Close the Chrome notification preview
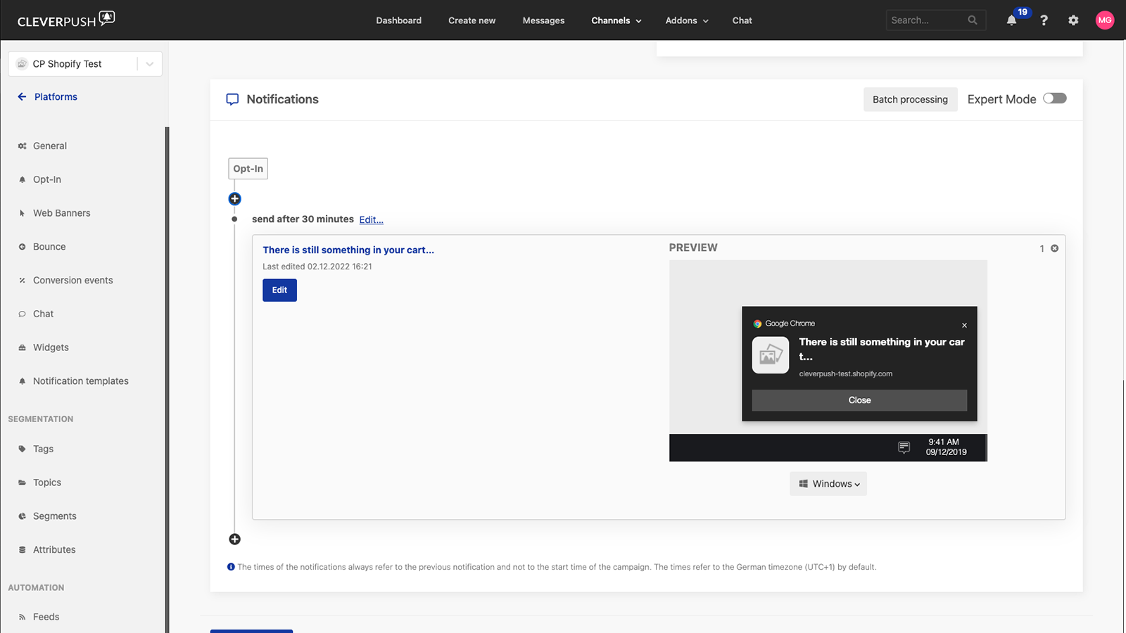Image resolution: width=1126 pixels, height=633 pixels. 964,325
